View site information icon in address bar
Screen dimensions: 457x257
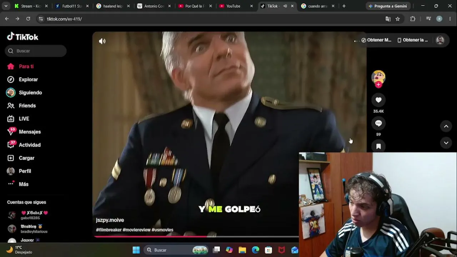[x=41, y=19]
